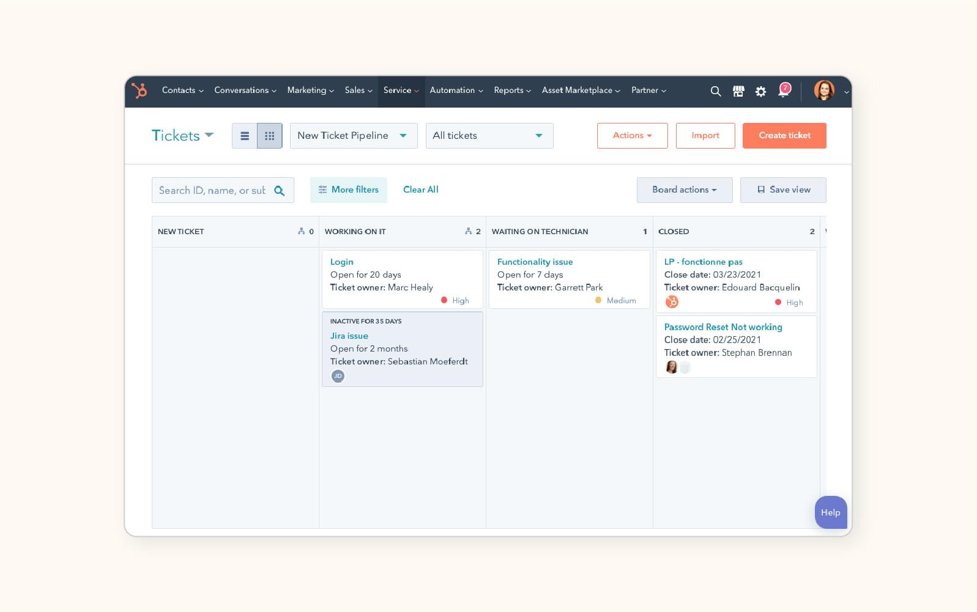
Task: Click the Create ticket button
Action: coord(784,136)
